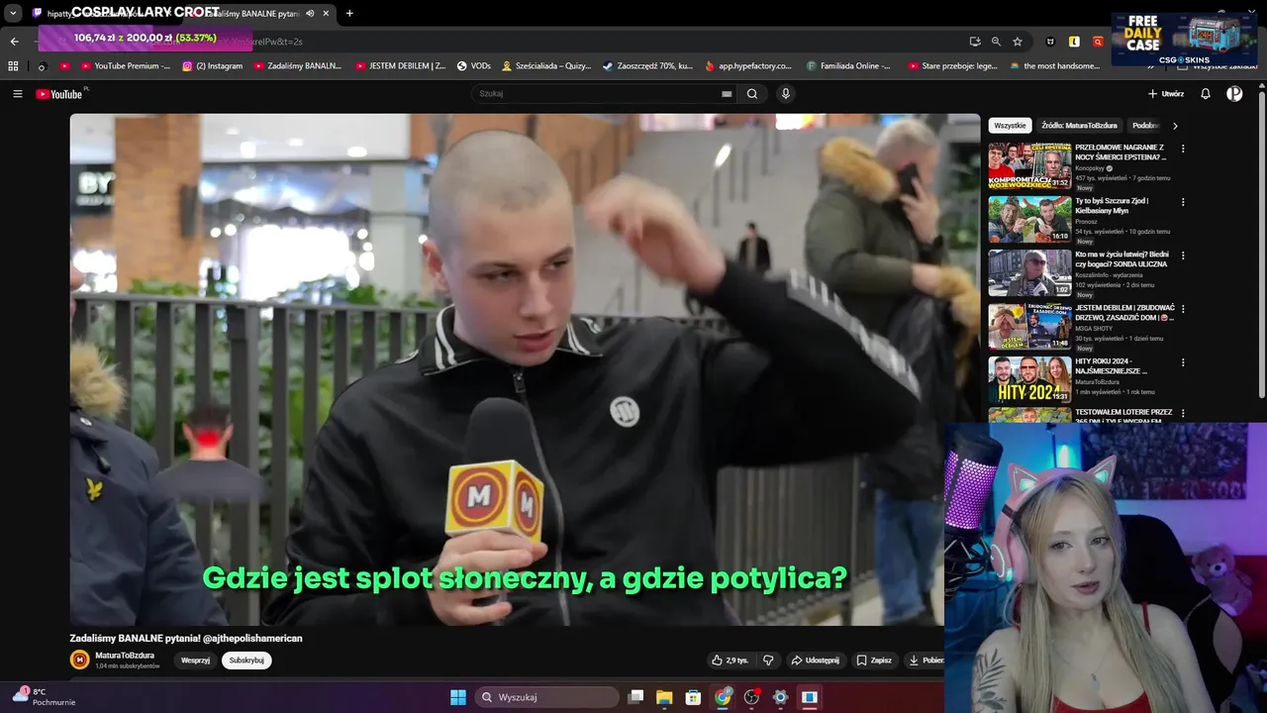Viewport: 1267px width, 713px height.
Task: Click the Wyszukaj taskbar search box
Action: (546, 697)
